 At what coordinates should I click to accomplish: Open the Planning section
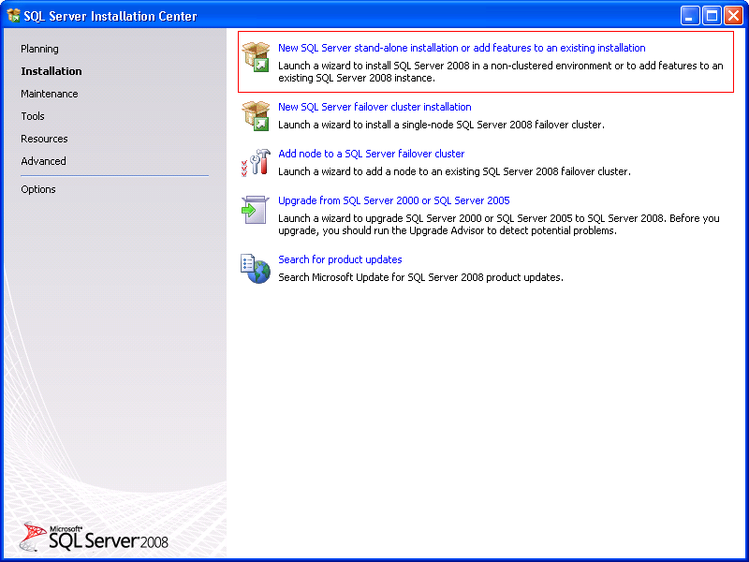[x=39, y=49]
